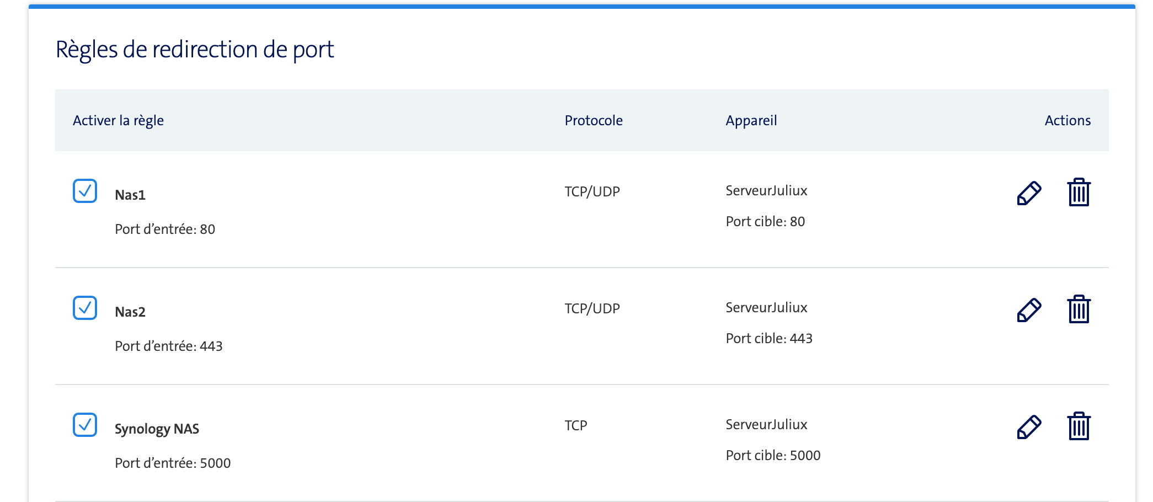The height and width of the screenshot is (502, 1153).
Task: Click the 'Synology NAS' rule name
Action: point(157,429)
